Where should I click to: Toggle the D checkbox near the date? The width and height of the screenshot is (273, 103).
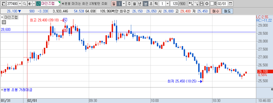212,3
